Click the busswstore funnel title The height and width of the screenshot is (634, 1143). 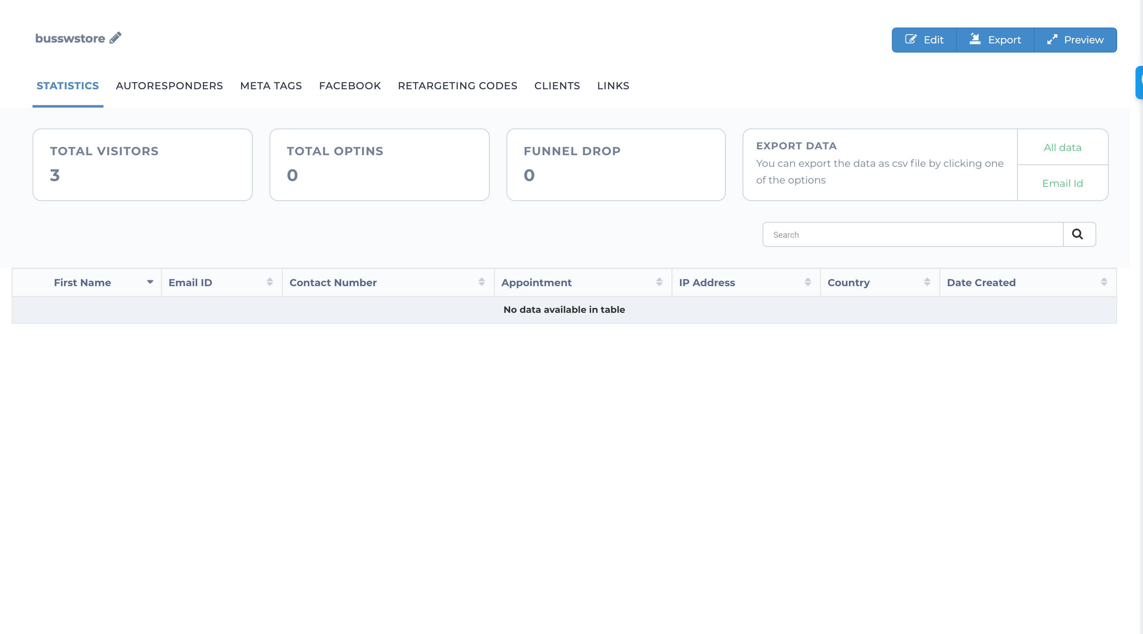pos(70,39)
